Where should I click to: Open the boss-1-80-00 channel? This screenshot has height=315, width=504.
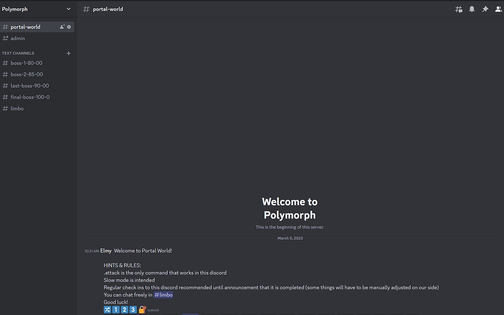tap(26, 63)
